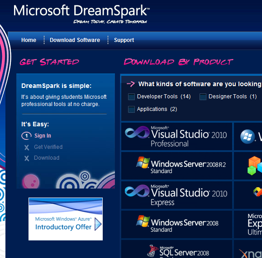Viewport: 262px width, 258px height.
Task: Click the SQL Server 2008 logo icon
Action: (153, 250)
